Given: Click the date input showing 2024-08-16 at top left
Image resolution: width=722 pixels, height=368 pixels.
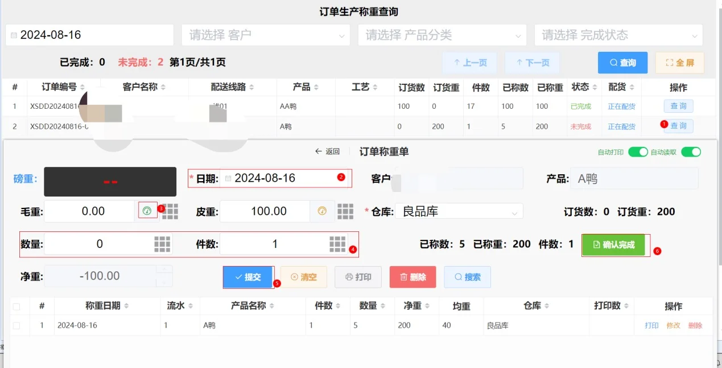Looking at the screenshot, I should pos(88,35).
